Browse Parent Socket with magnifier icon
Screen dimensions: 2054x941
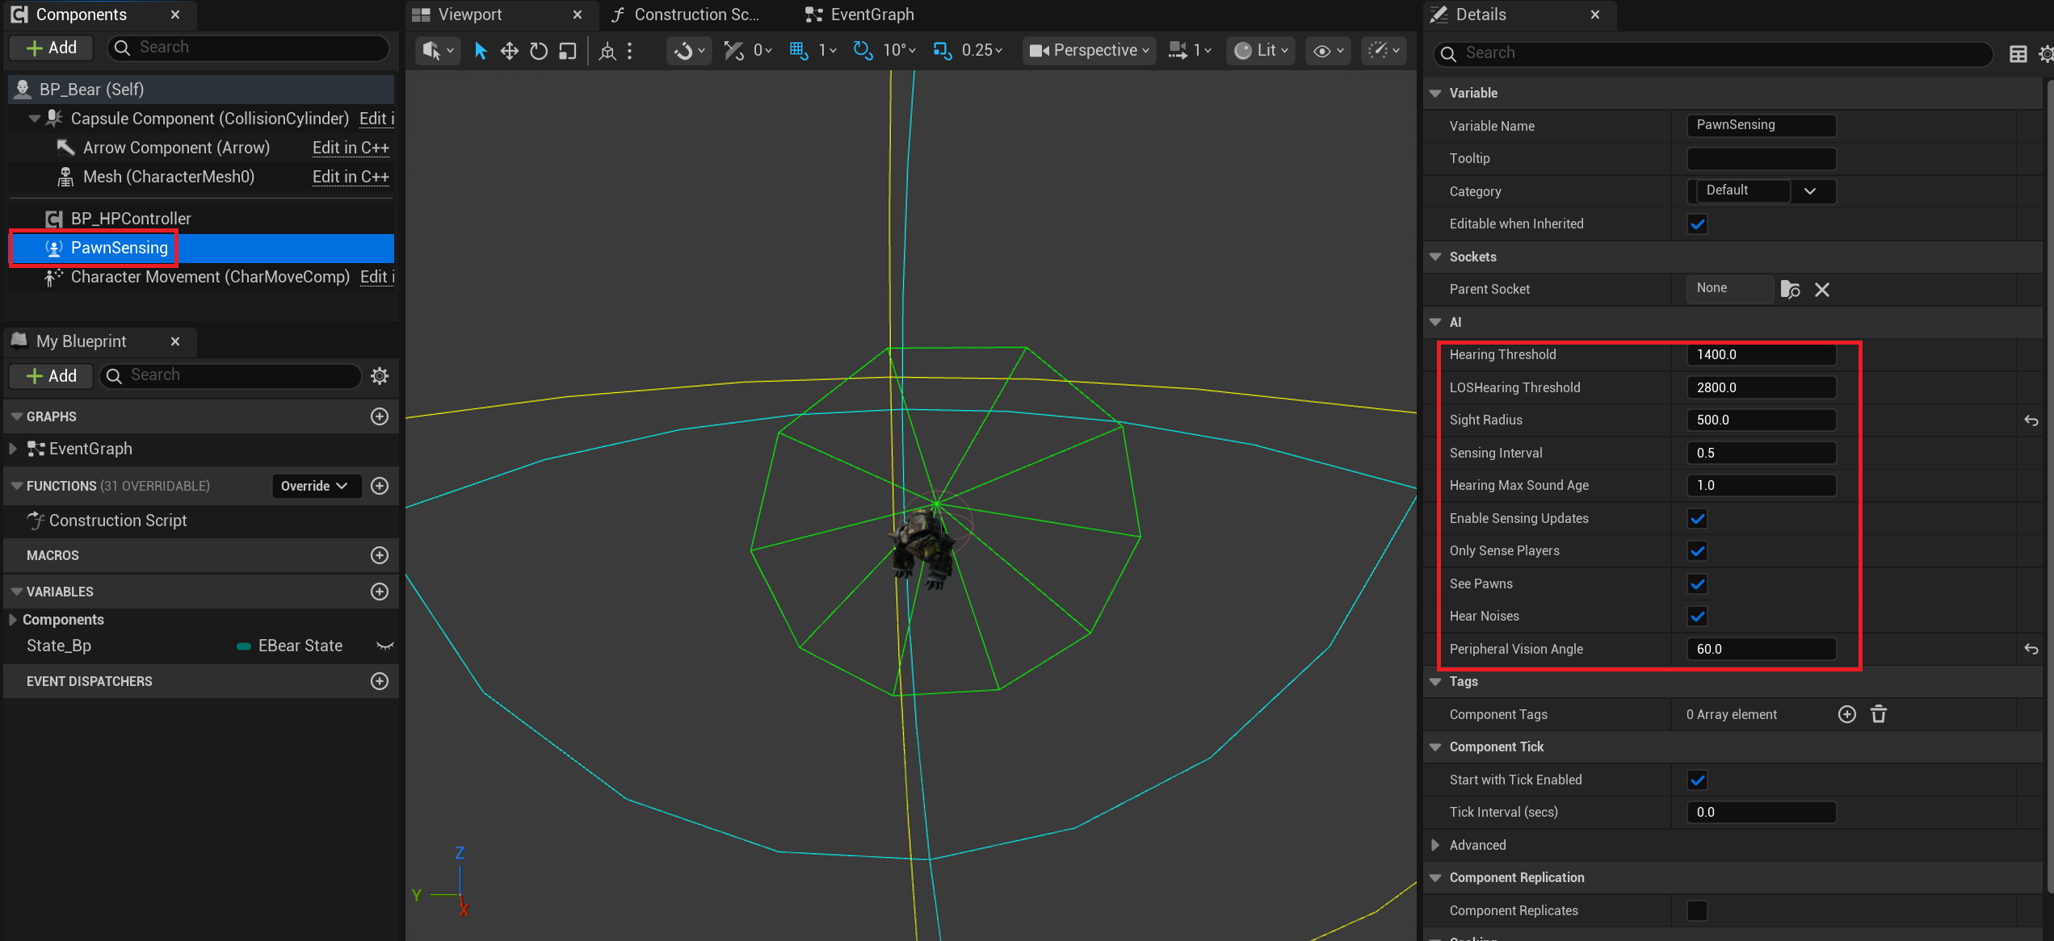point(1790,289)
